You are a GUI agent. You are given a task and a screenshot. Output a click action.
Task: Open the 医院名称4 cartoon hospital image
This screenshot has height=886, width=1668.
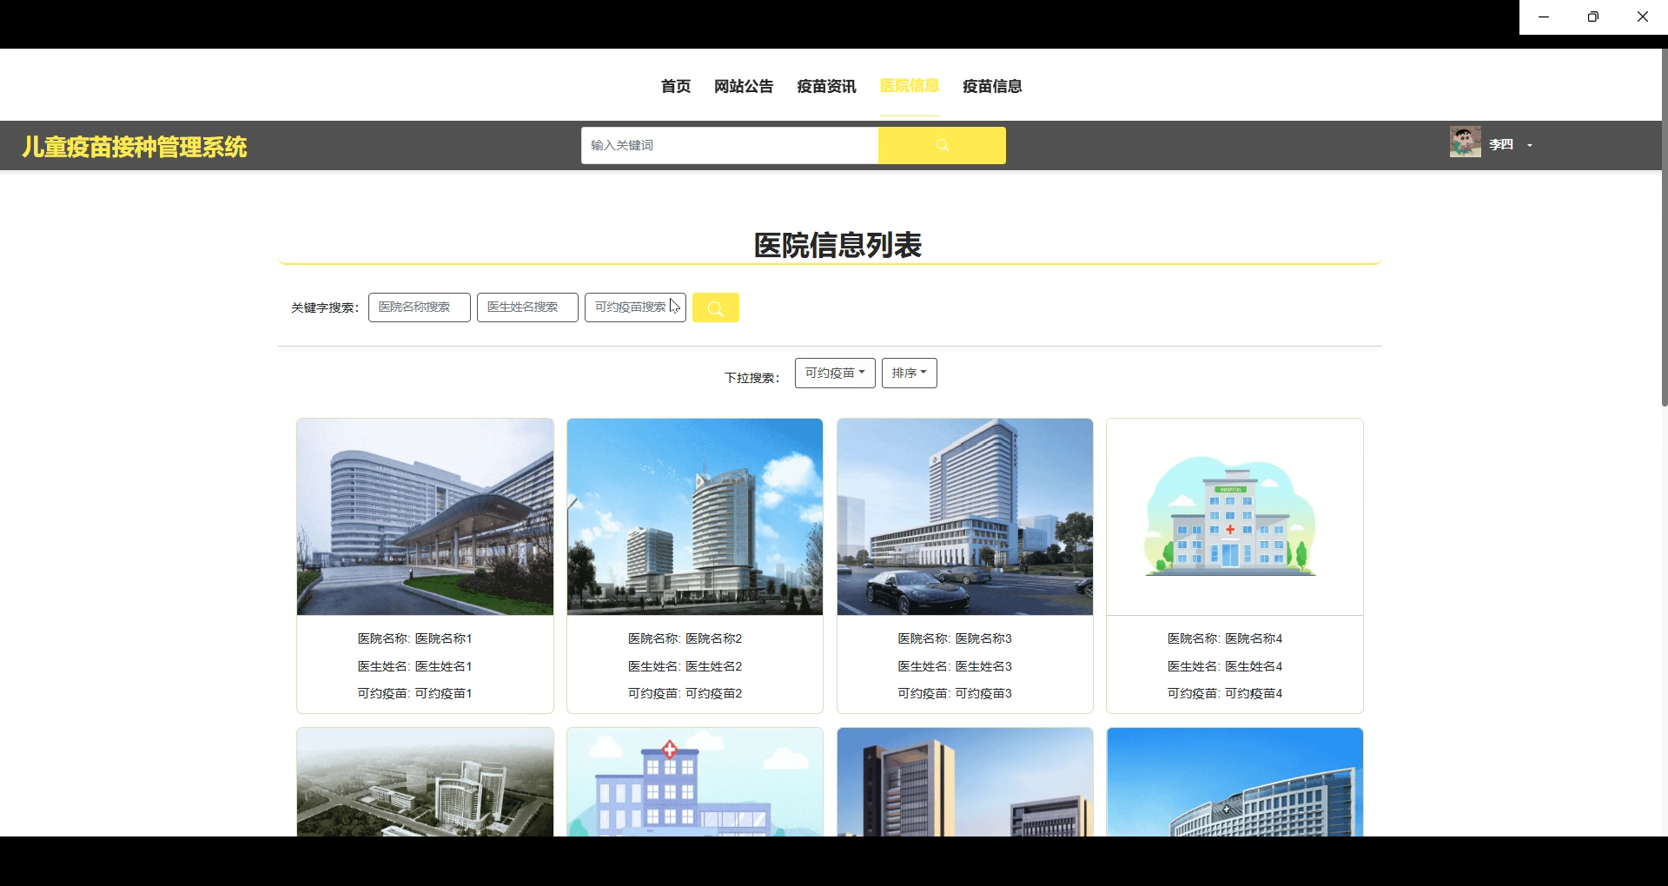(x=1234, y=517)
